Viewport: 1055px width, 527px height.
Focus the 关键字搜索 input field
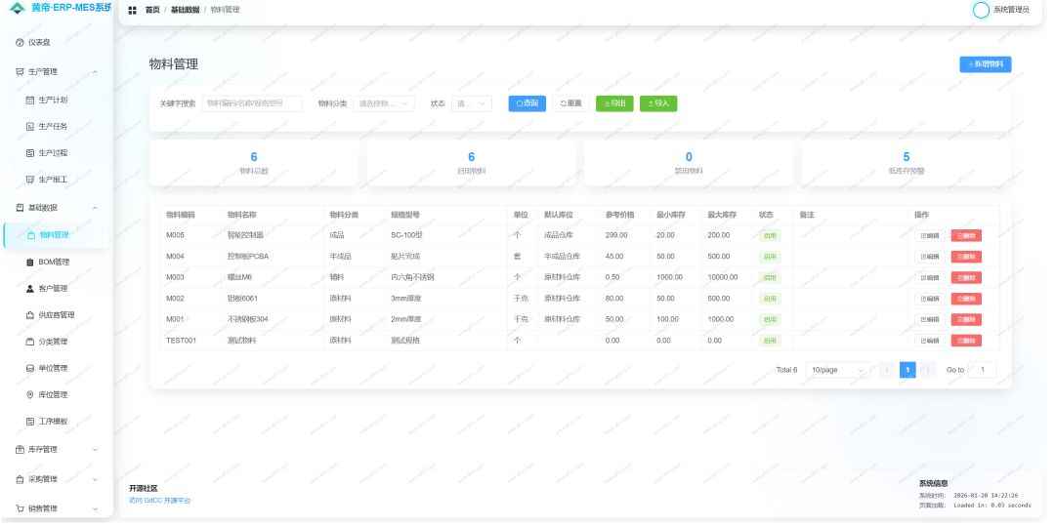(252, 103)
